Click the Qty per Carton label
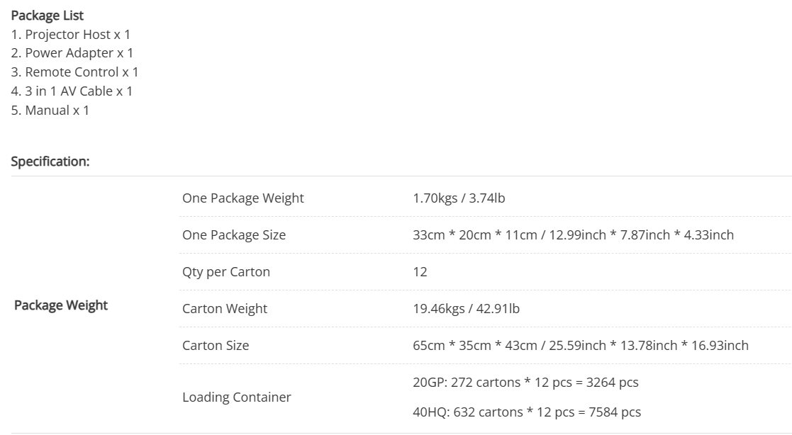The width and height of the screenshot is (792, 435). [225, 272]
